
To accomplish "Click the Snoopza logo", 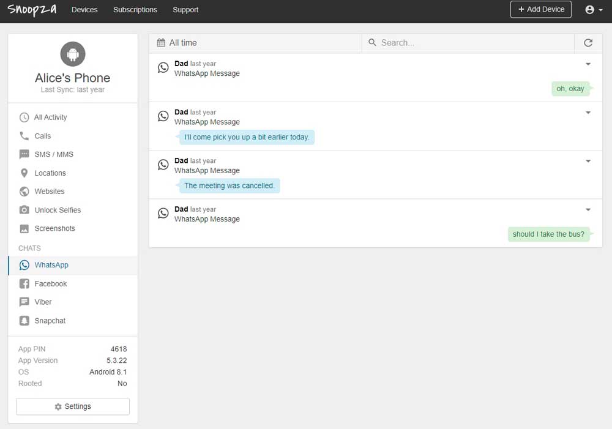I will pyautogui.click(x=32, y=9).
